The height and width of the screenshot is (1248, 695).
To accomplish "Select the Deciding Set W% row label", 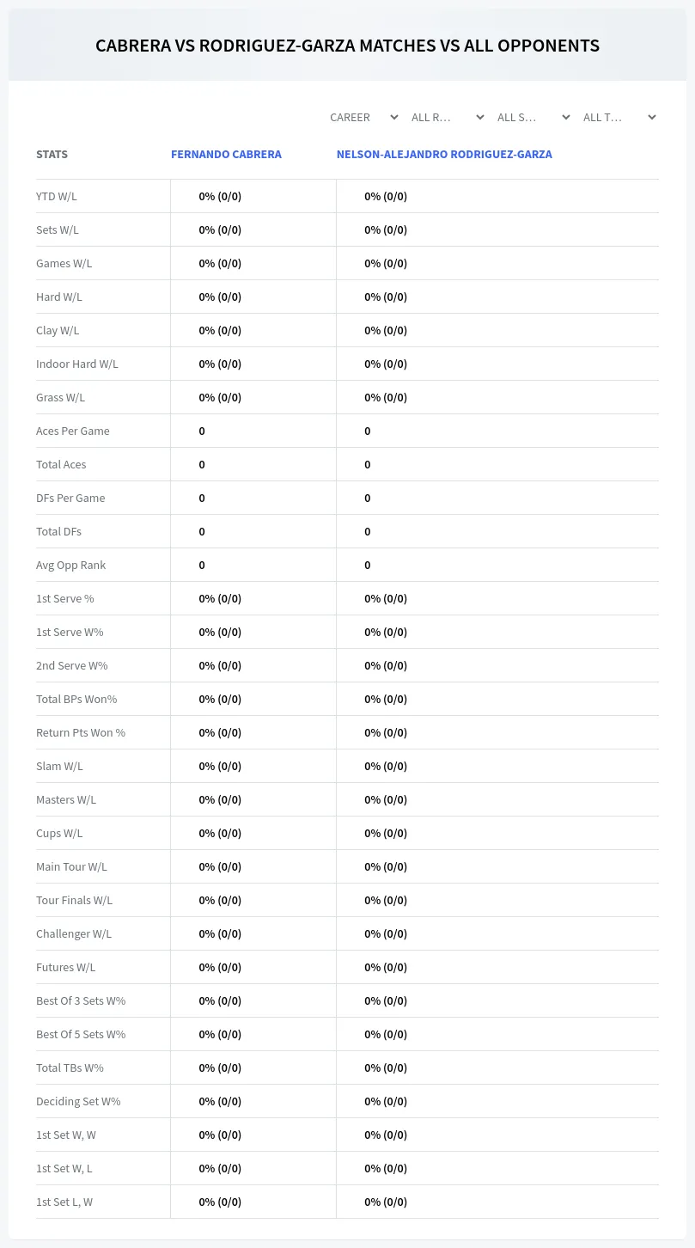I will 78,1101.
